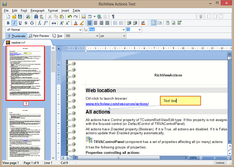Click the landscape page orientation icon

point(160,23)
